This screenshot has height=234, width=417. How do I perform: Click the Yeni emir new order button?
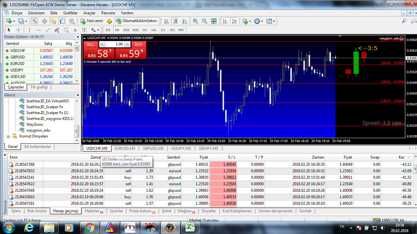(x=92, y=21)
